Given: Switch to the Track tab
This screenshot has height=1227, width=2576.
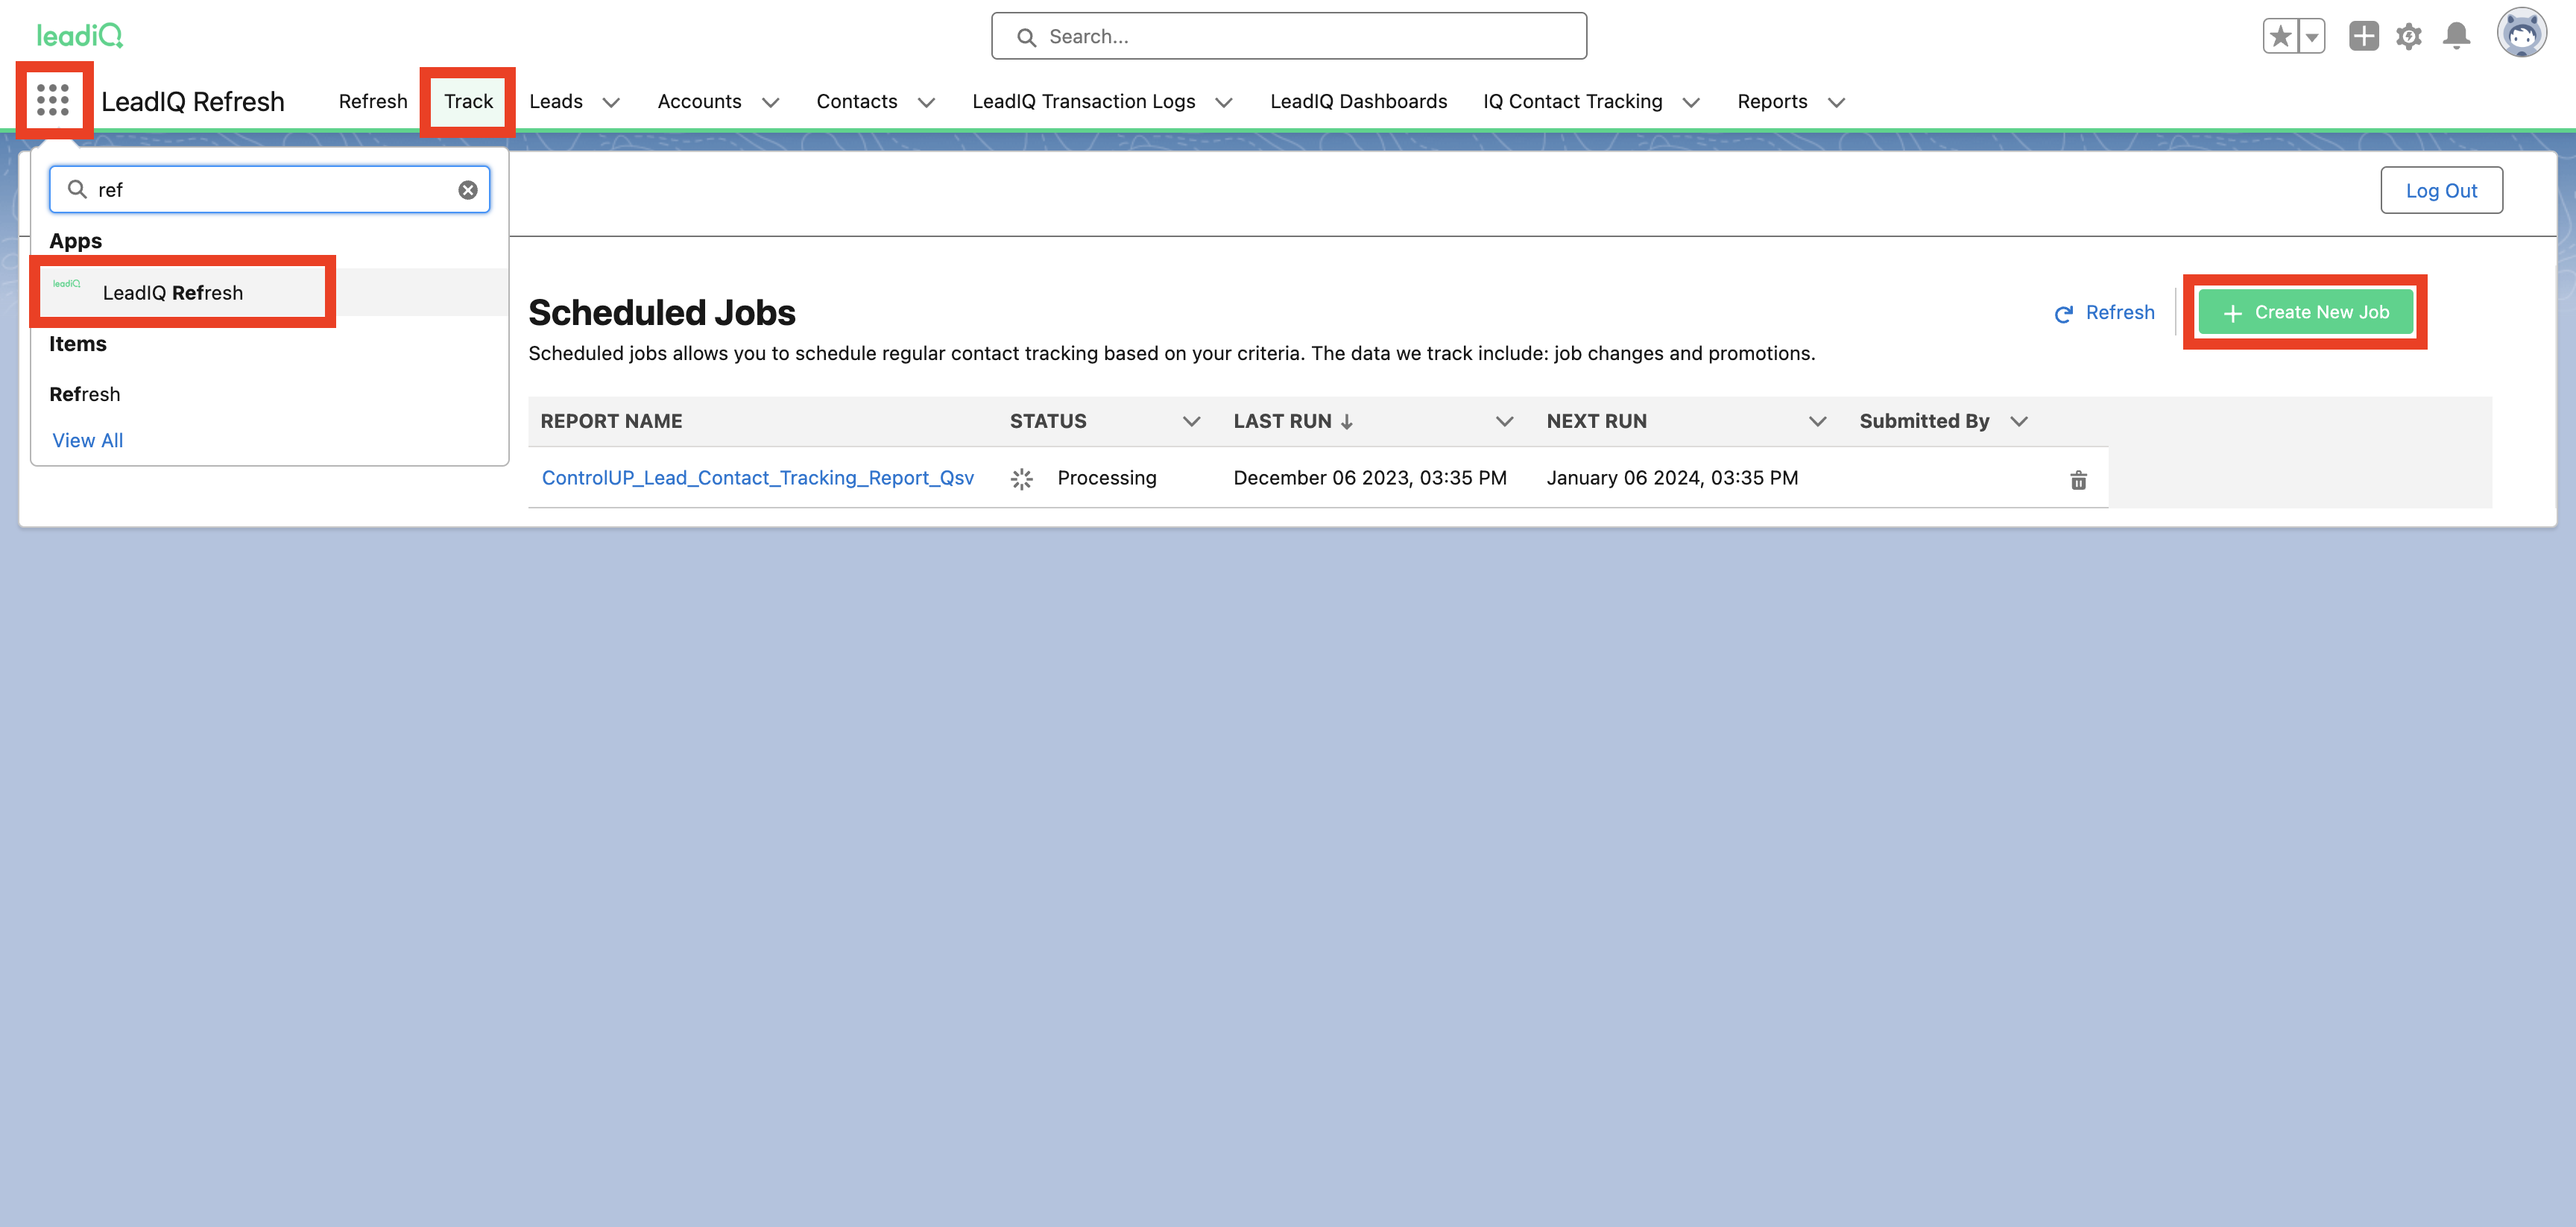Looking at the screenshot, I should 467,101.
